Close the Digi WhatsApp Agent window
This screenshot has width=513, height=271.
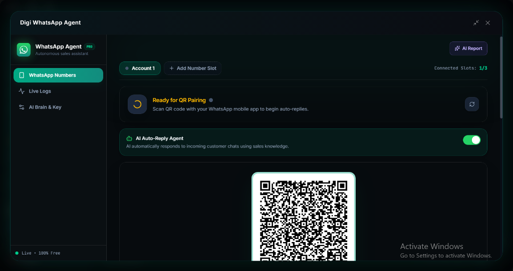coord(488,22)
